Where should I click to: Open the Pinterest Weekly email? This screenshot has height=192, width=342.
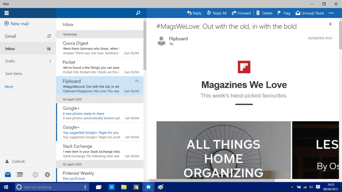click(100, 176)
